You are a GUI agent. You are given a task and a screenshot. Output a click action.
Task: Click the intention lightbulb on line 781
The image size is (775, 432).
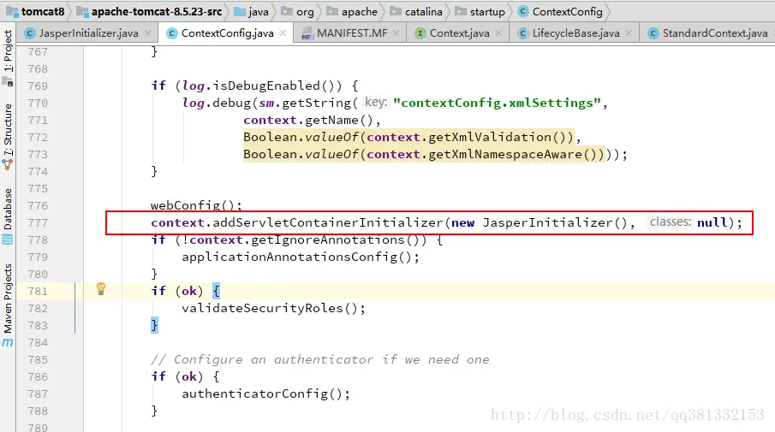(101, 288)
